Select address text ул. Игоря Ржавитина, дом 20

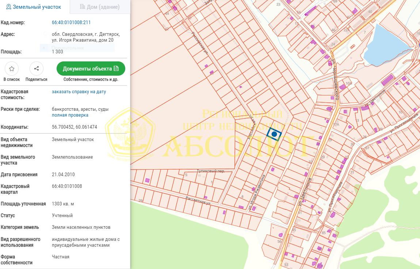coord(83,40)
